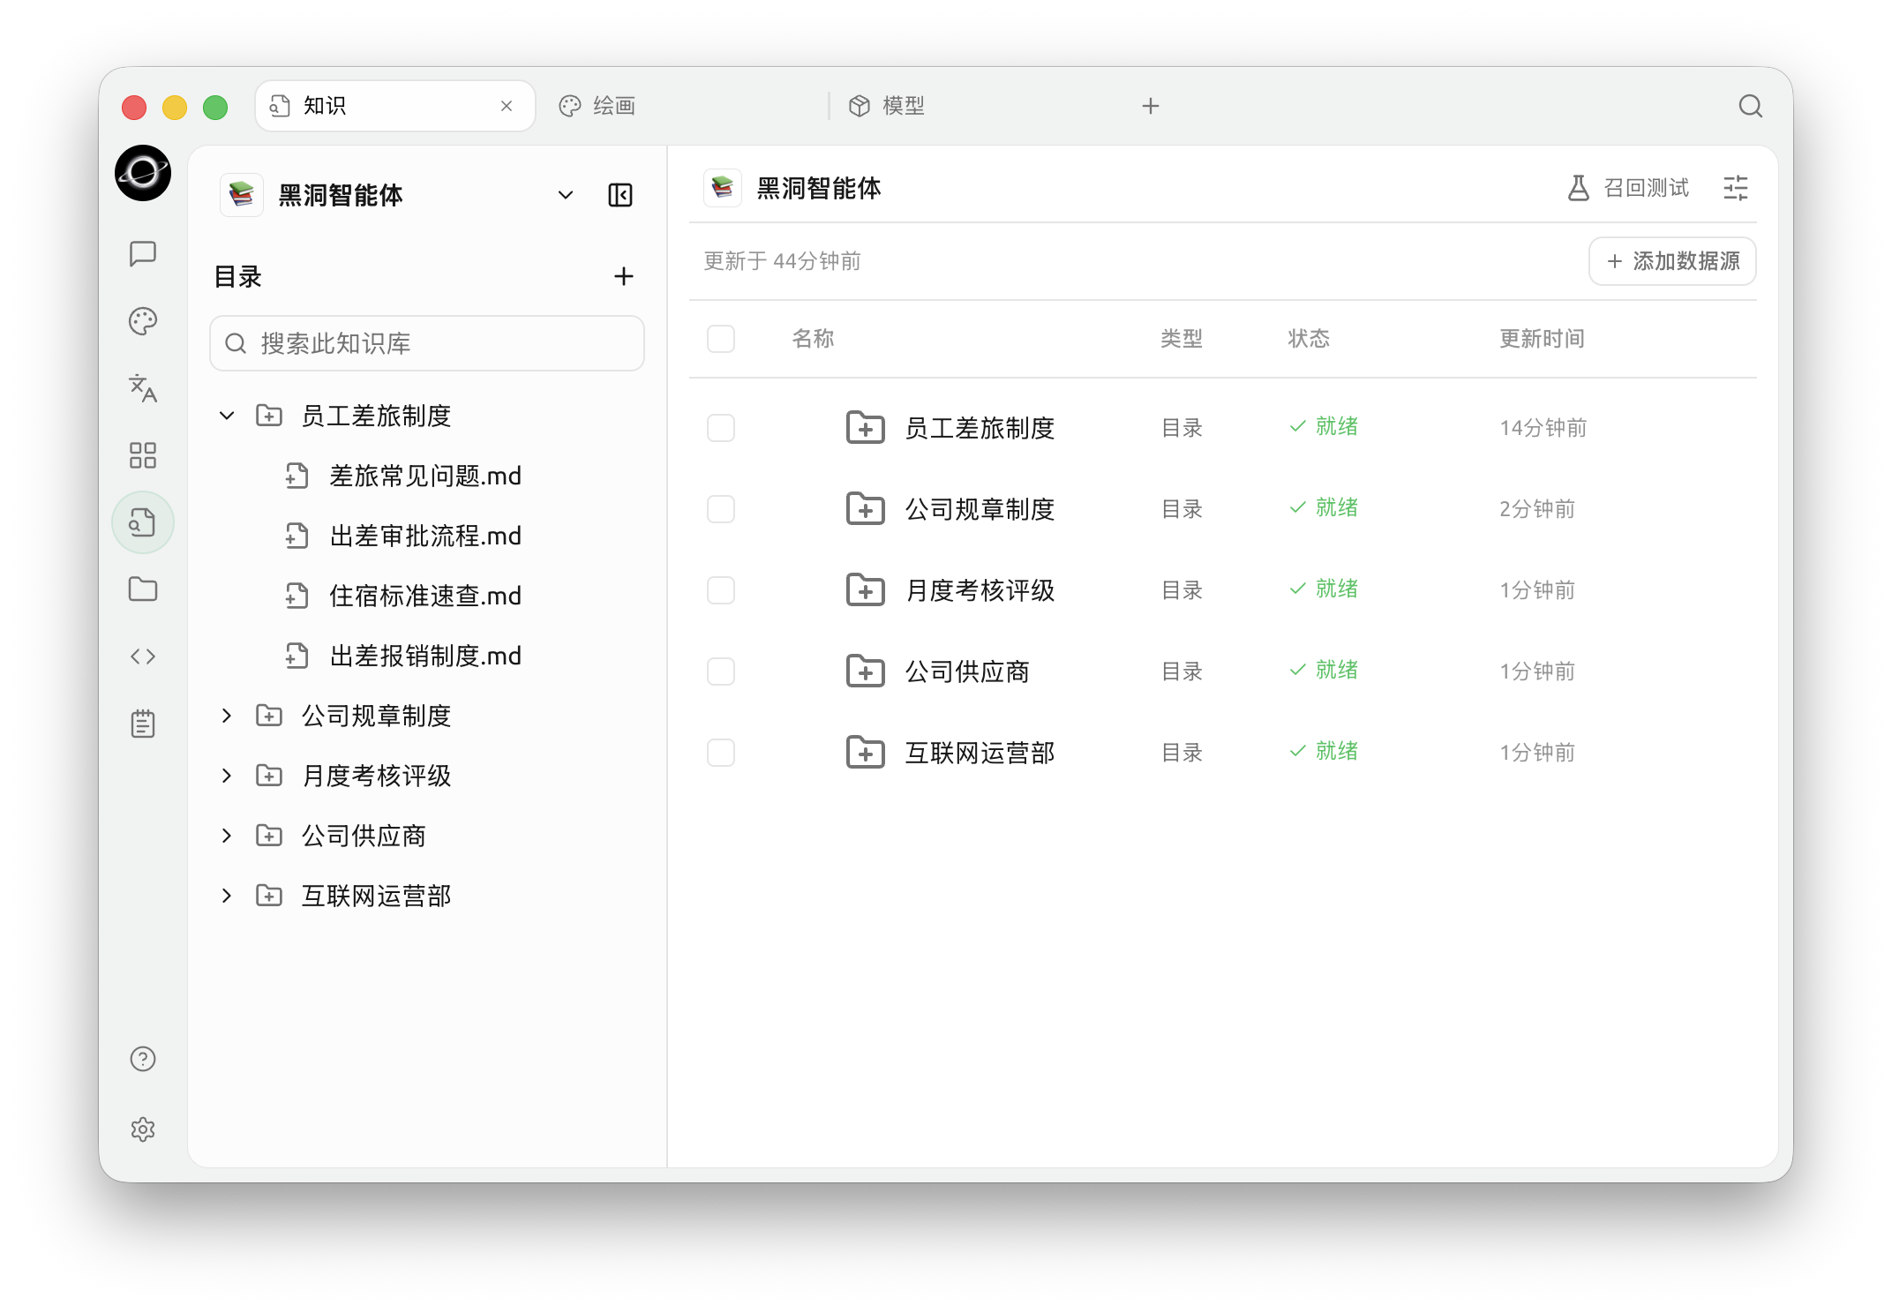The height and width of the screenshot is (1313, 1892).
Task: Open the notes clipboard sidebar icon
Action: pos(143,724)
